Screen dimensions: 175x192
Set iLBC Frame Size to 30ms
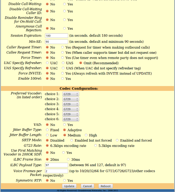[x=68, y=159]
